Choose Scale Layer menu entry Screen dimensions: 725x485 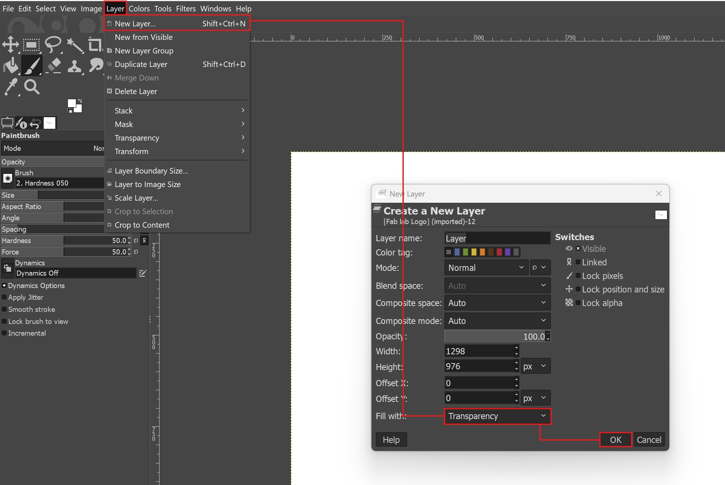tap(177, 198)
